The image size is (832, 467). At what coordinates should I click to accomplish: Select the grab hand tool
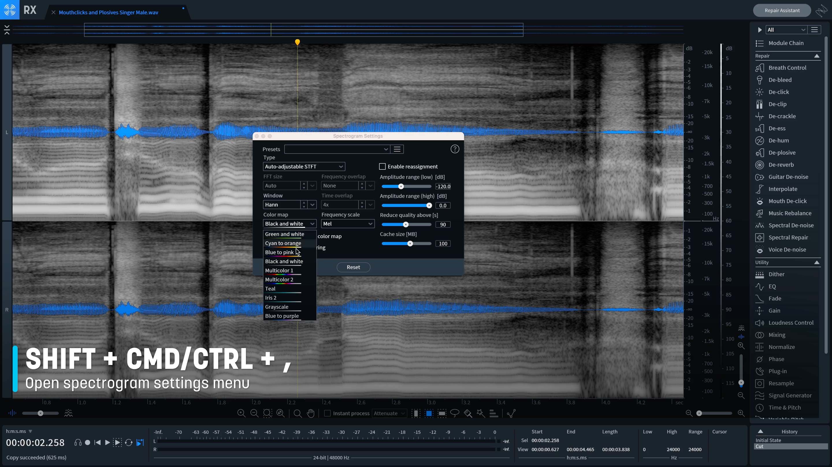pos(311,413)
